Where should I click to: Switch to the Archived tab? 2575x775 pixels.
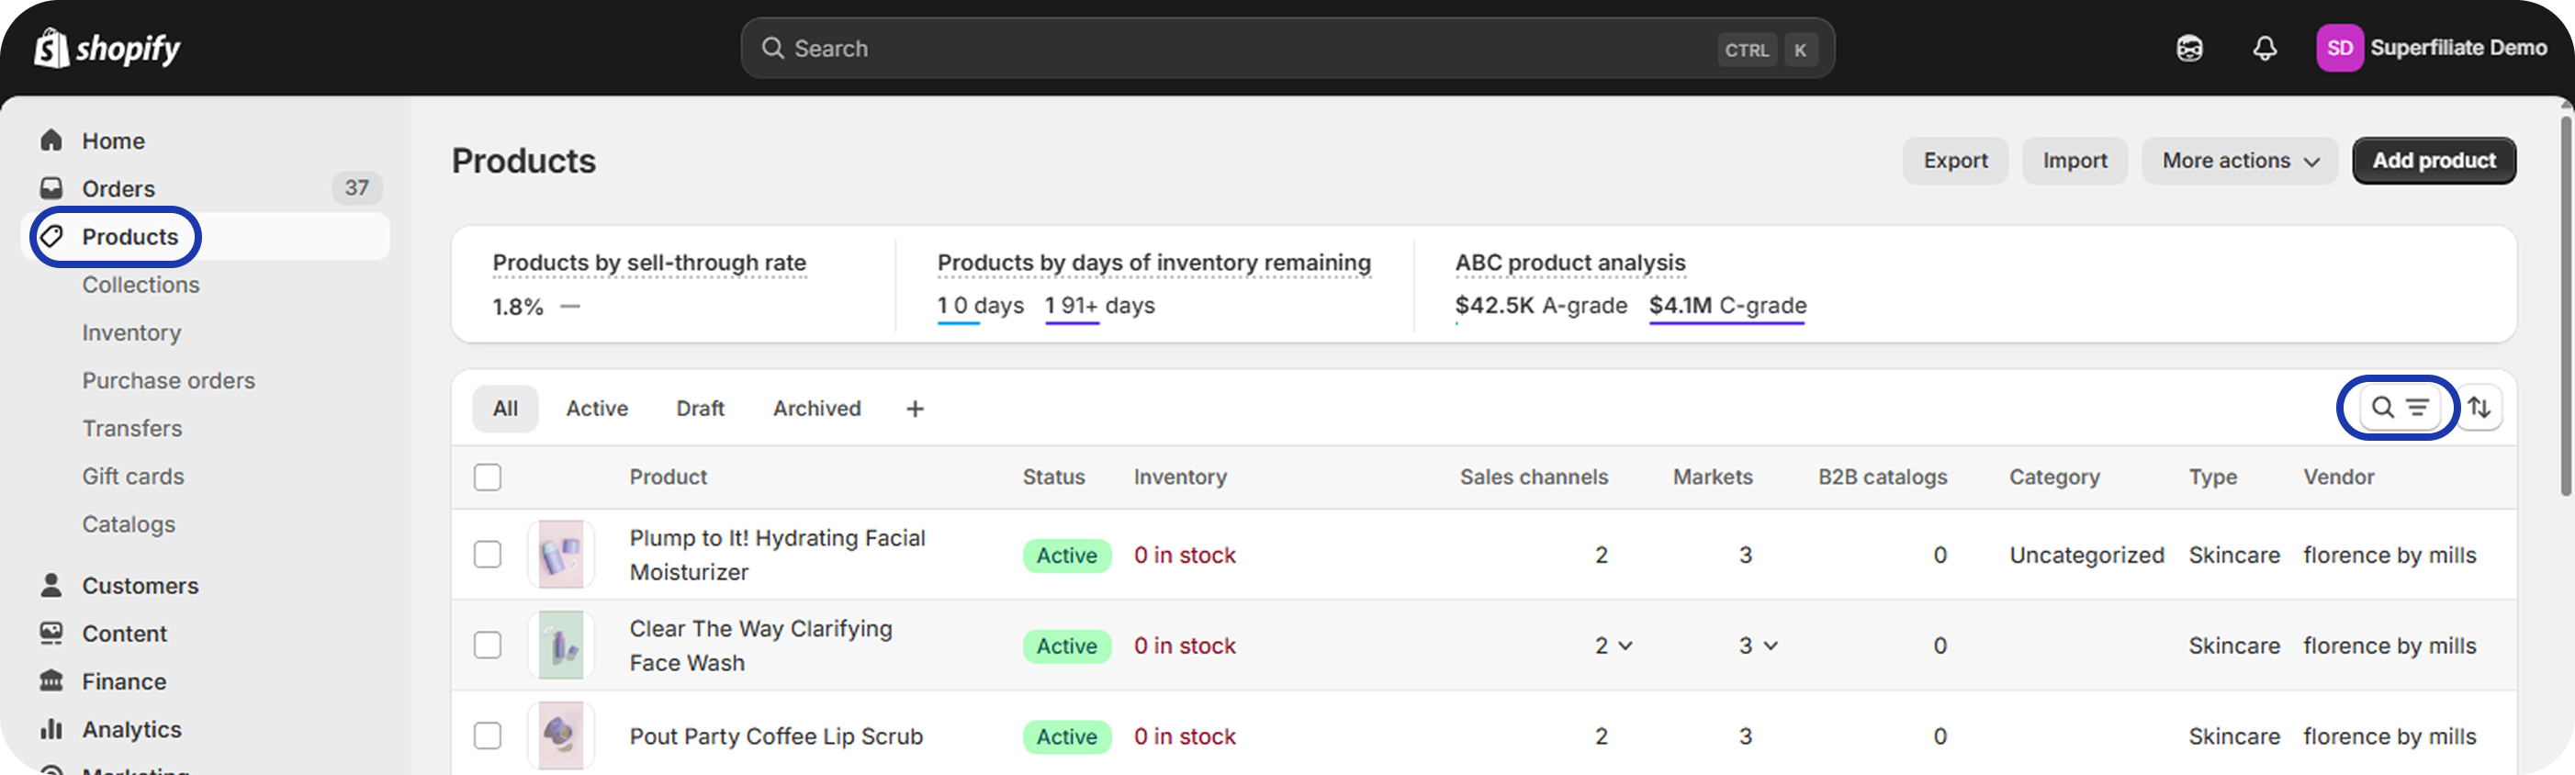[816, 408]
